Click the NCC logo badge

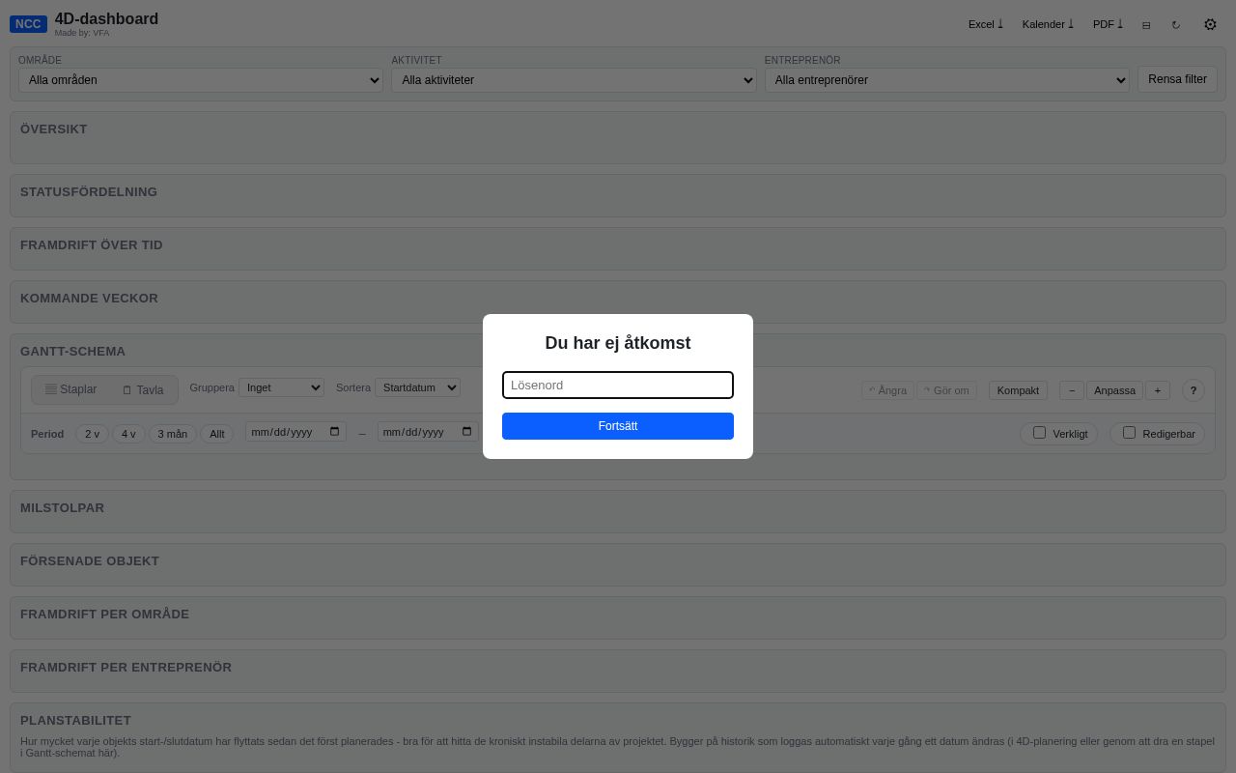pos(28,24)
